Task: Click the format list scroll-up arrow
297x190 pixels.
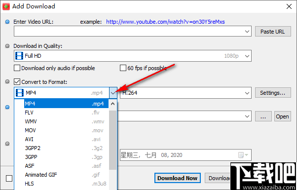Action: pyautogui.click(x=112, y=104)
